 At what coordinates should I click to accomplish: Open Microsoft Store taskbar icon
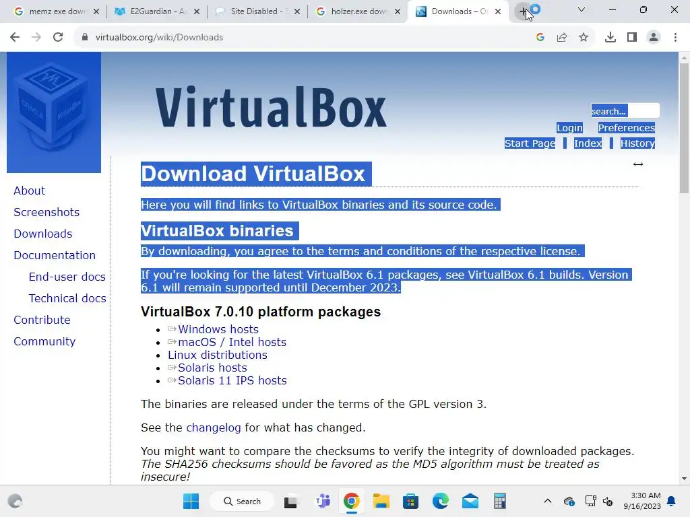(x=410, y=501)
